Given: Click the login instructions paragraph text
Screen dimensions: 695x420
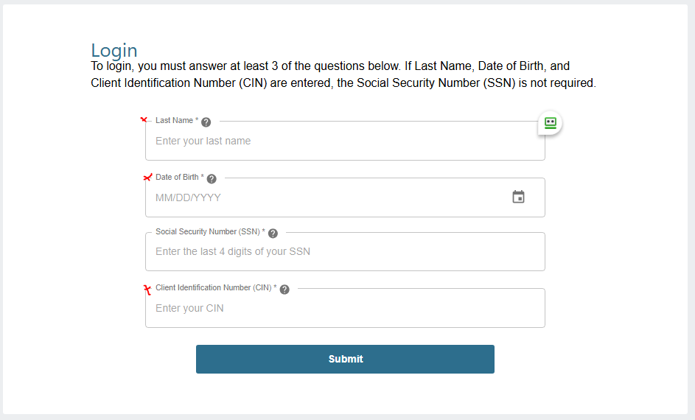Looking at the screenshot, I should [x=343, y=74].
